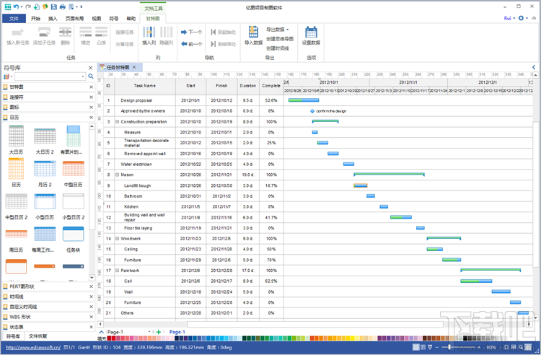This screenshot has width=541, height=355.
Task: Click the zoom-in plus icon in status bar
Action: [x=479, y=347]
